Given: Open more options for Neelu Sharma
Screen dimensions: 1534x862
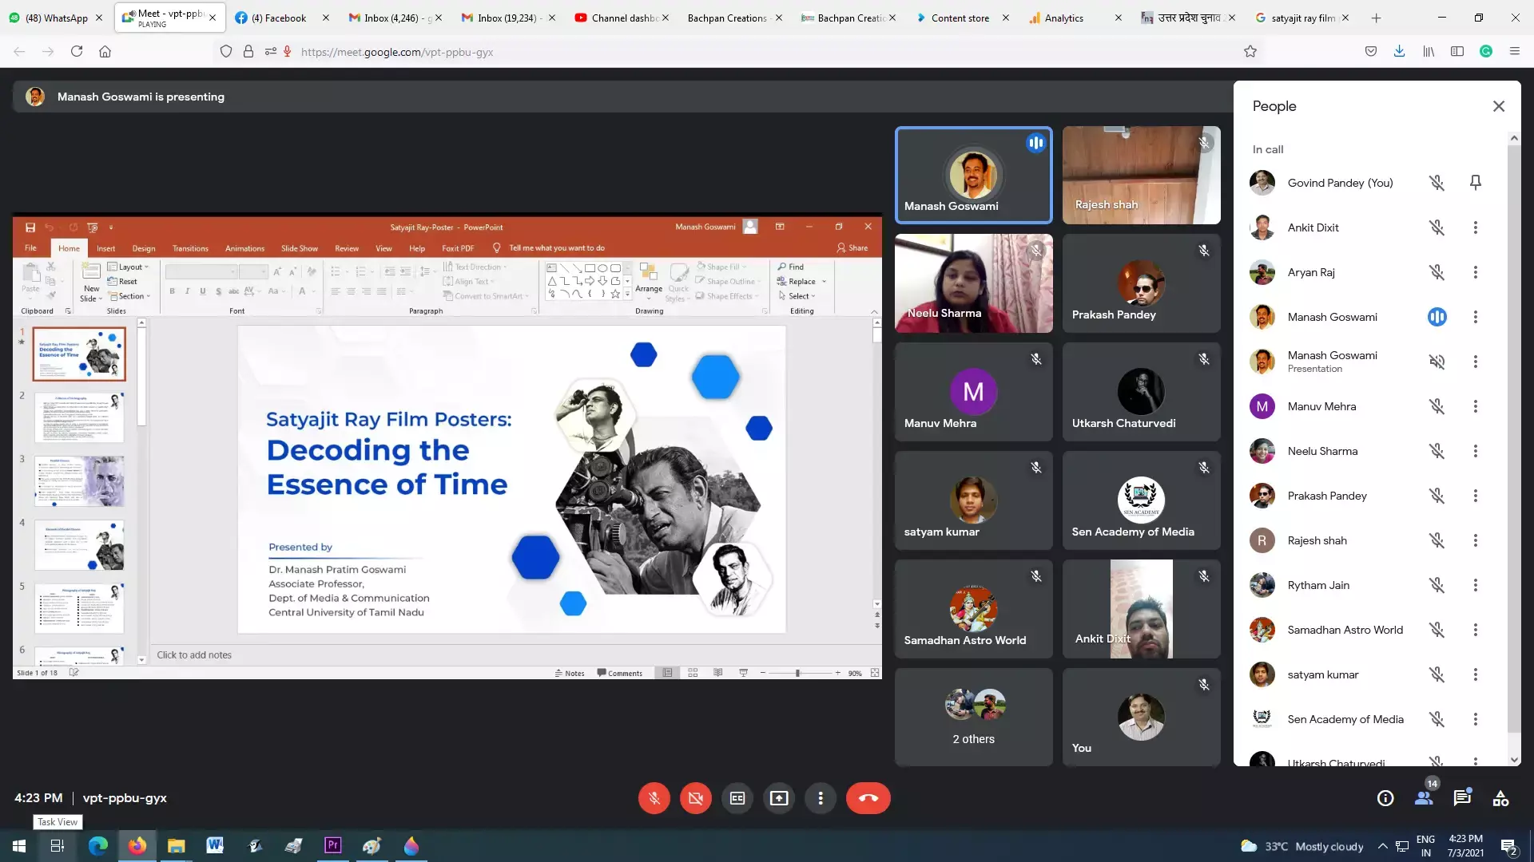Looking at the screenshot, I should 1476,451.
